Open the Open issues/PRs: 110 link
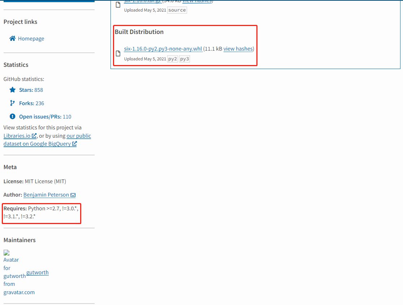The width and height of the screenshot is (403, 305). pos(45,117)
